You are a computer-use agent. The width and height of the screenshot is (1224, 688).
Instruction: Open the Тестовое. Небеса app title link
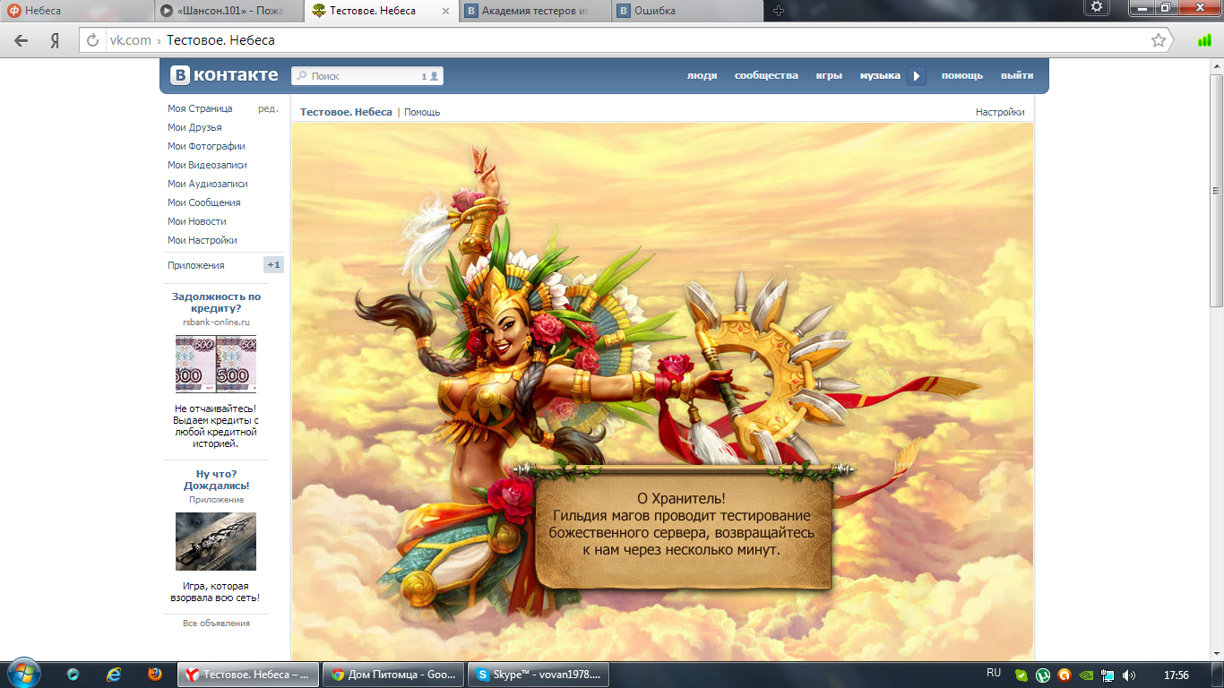click(346, 112)
